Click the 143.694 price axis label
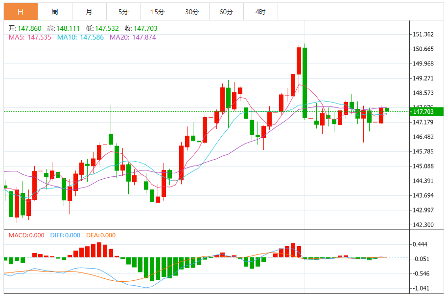446x294 pixels. point(423,195)
